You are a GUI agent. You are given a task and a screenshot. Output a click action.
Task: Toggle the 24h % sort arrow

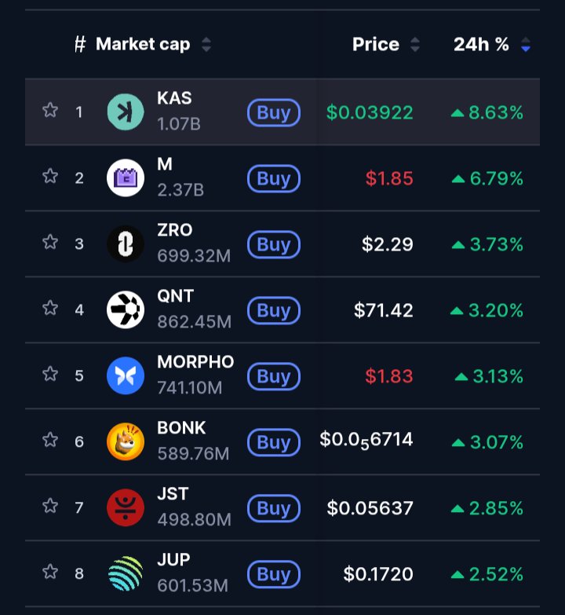tap(525, 45)
